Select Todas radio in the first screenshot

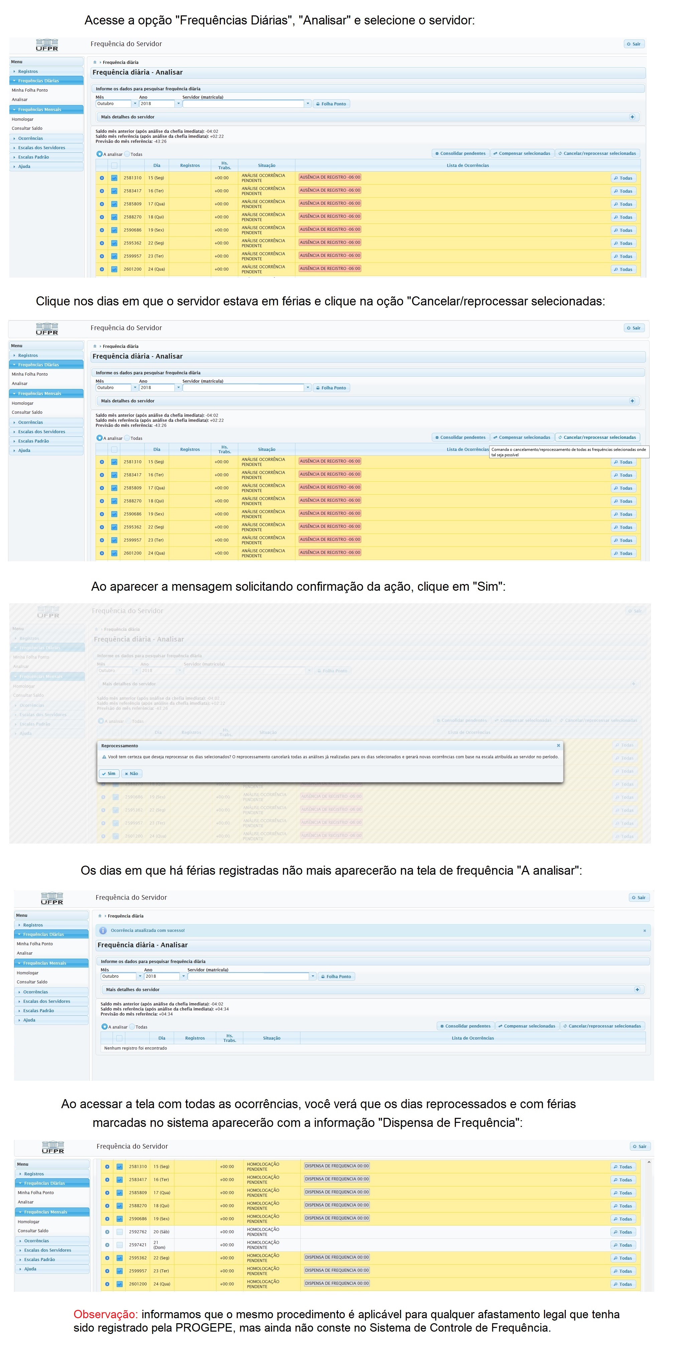(127, 154)
